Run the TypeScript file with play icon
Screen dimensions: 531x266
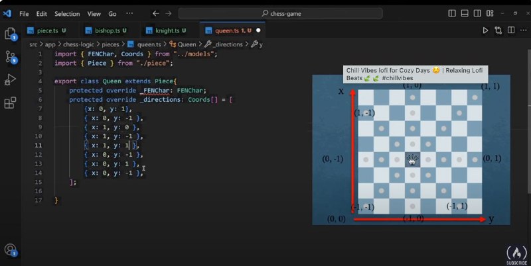(485, 30)
